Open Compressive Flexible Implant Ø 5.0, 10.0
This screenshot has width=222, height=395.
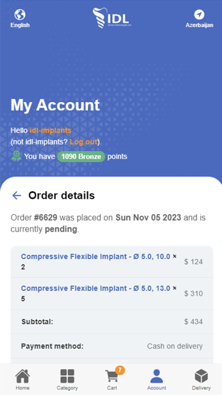pos(96,257)
